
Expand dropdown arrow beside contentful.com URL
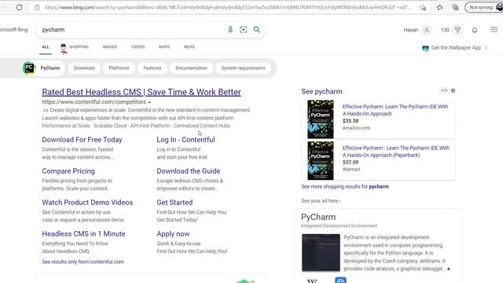point(149,102)
